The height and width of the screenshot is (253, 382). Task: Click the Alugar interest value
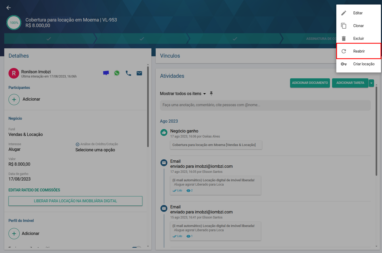[x=14, y=149]
